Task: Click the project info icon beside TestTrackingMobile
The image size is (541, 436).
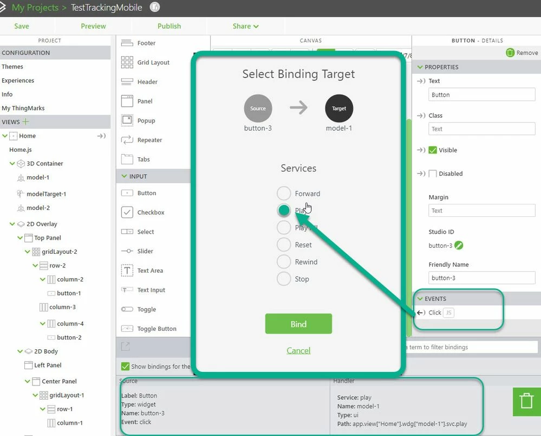Action: (155, 7)
